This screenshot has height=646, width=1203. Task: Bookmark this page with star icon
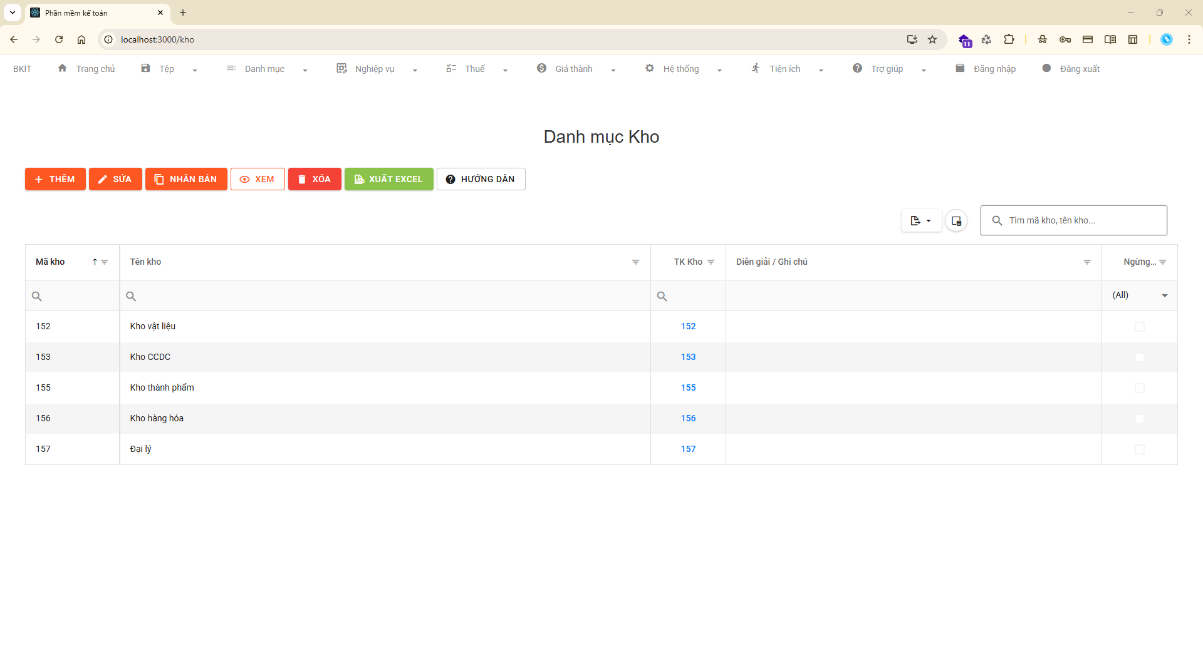coord(932,39)
